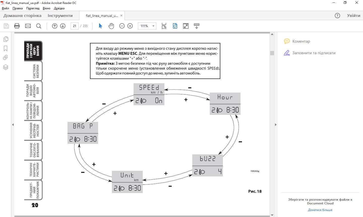
Task: Click the Увійти sign-in button
Action: (x=353, y=16)
